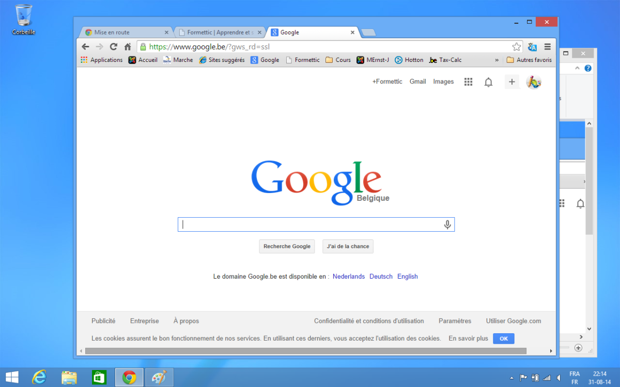Show hidden bookmarks with the » chevron
The image size is (620, 387).
coord(497,60)
